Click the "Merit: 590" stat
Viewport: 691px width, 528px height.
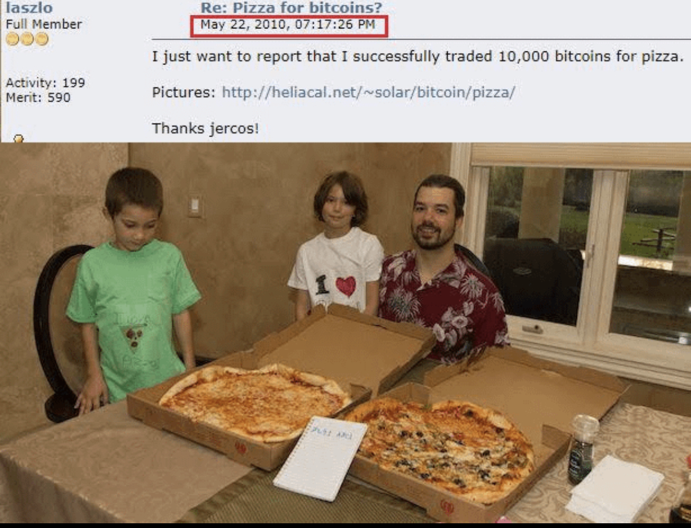(x=38, y=98)
